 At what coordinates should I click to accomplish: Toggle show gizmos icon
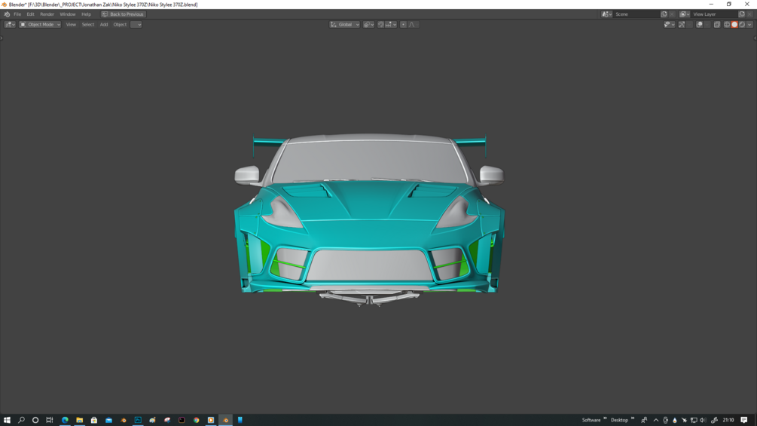tap(682, 25)
